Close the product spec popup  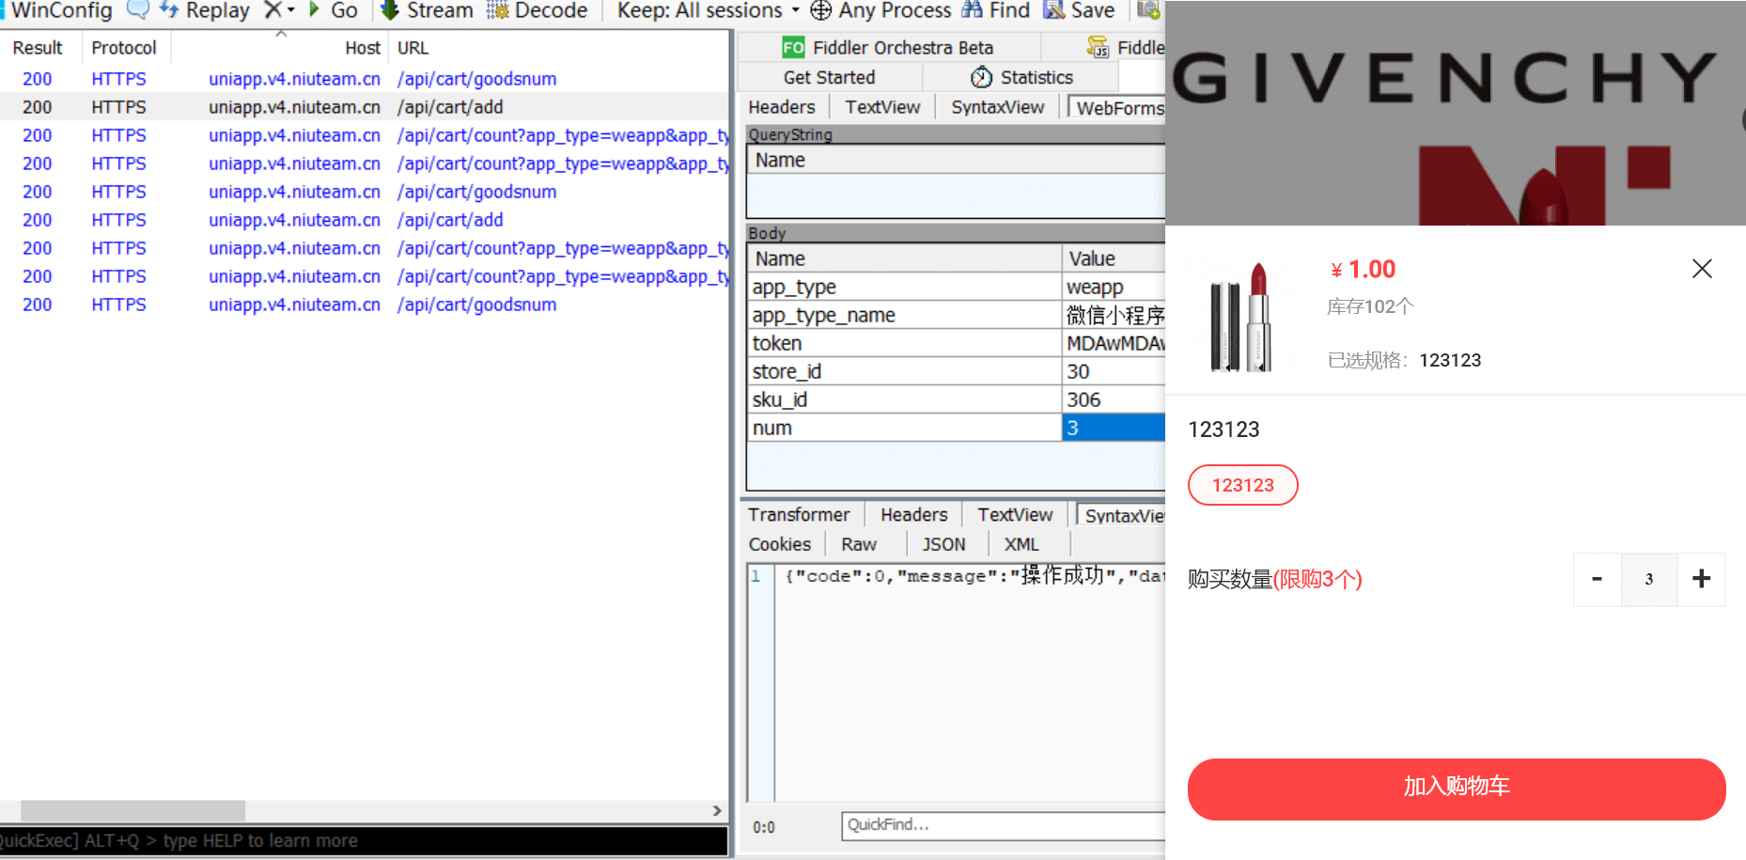[1702, 269]
